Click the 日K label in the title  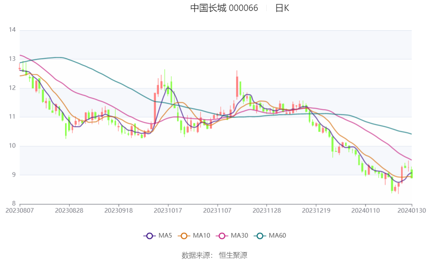coord(282,8)
